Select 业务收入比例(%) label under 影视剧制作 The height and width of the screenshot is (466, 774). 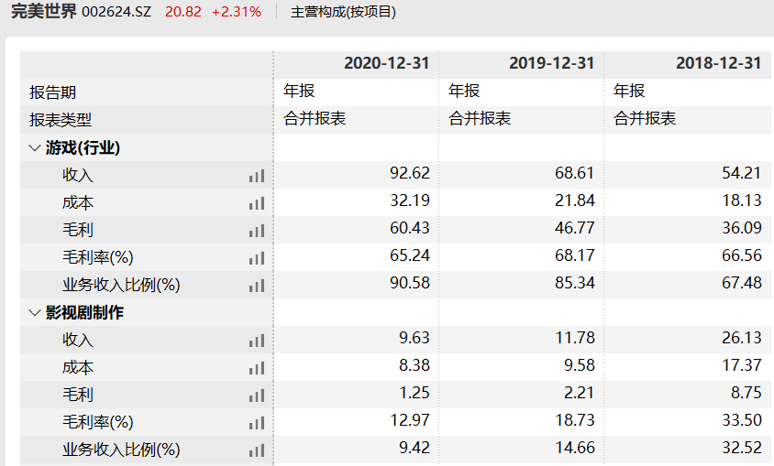pyautogui.click(x=121, y=450)
